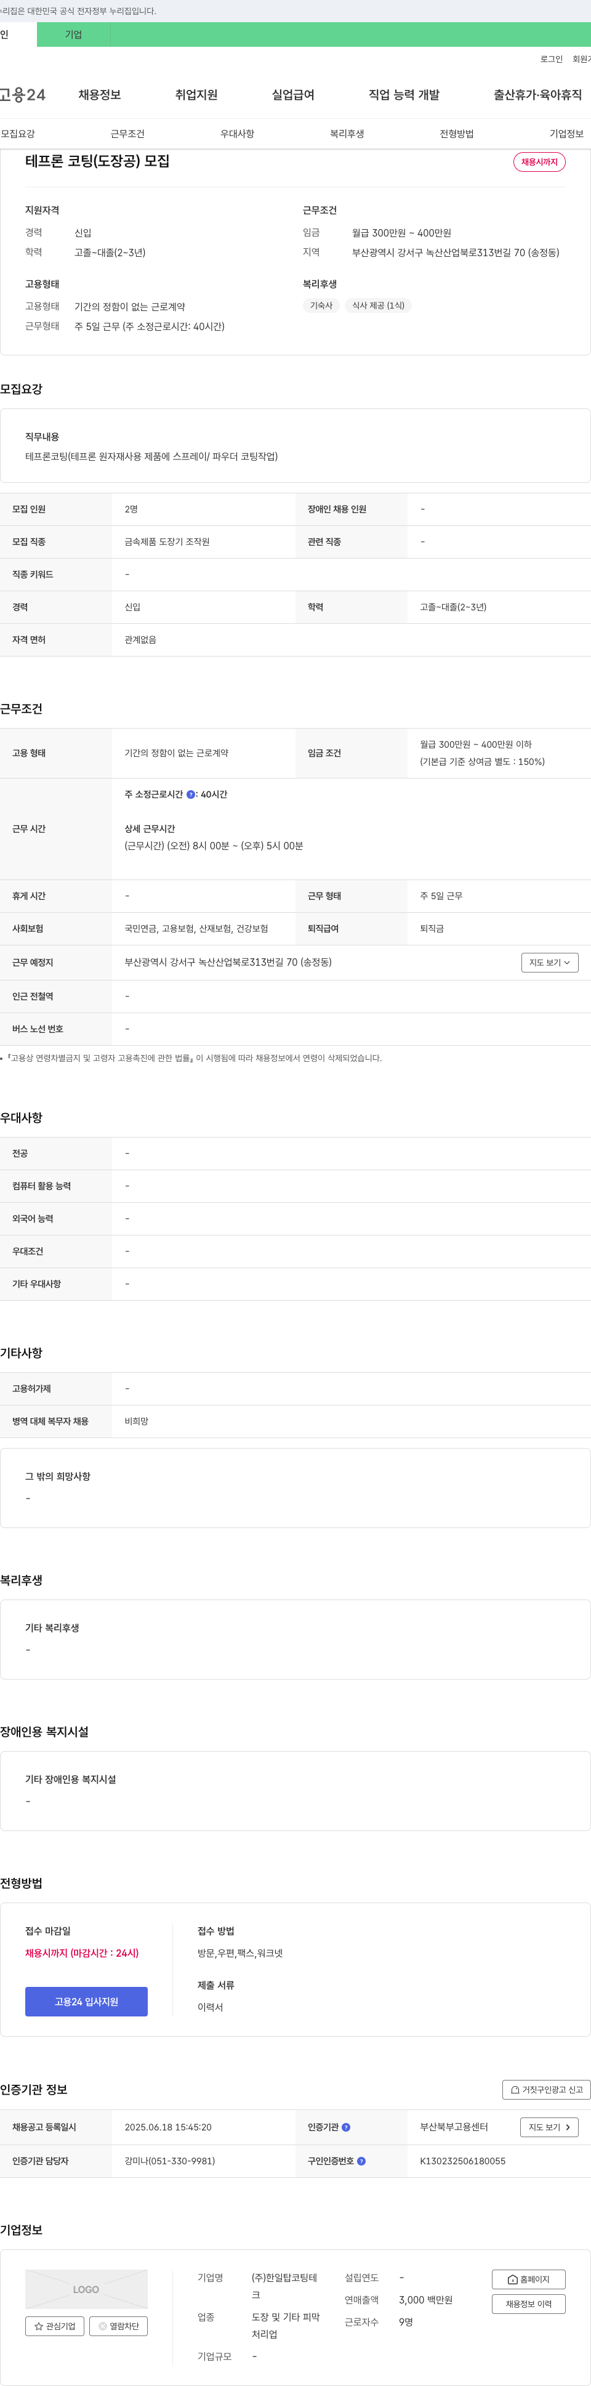The height and width of the screenshot is (2386, 591).
Task: Click the 고용24 logo
Action: (x=22, y=94)
